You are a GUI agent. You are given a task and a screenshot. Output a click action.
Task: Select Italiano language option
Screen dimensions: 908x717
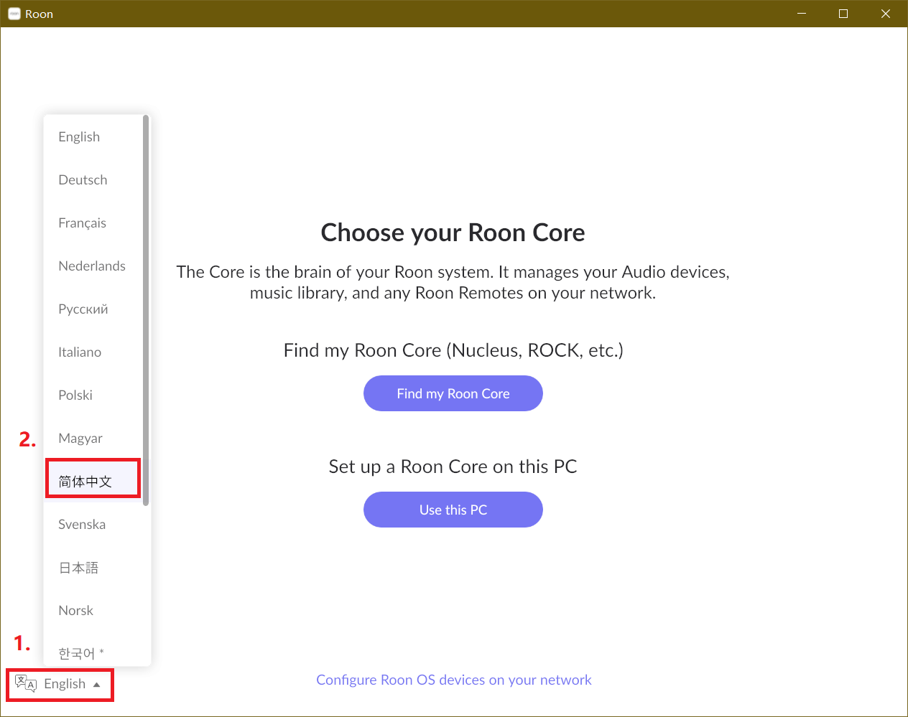(x=80, y=352)
